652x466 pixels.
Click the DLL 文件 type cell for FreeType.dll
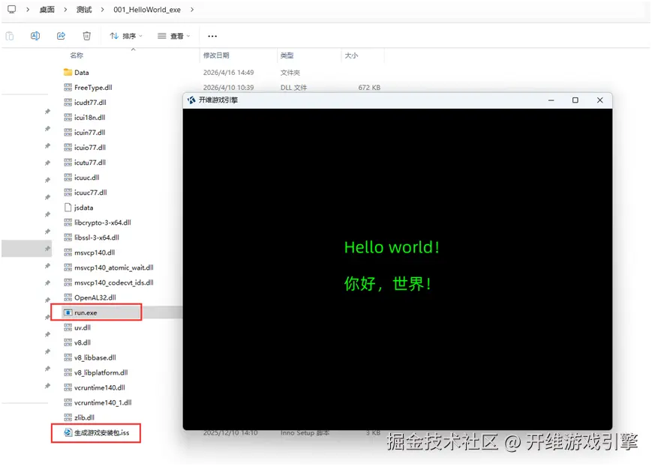pos(293,87)
